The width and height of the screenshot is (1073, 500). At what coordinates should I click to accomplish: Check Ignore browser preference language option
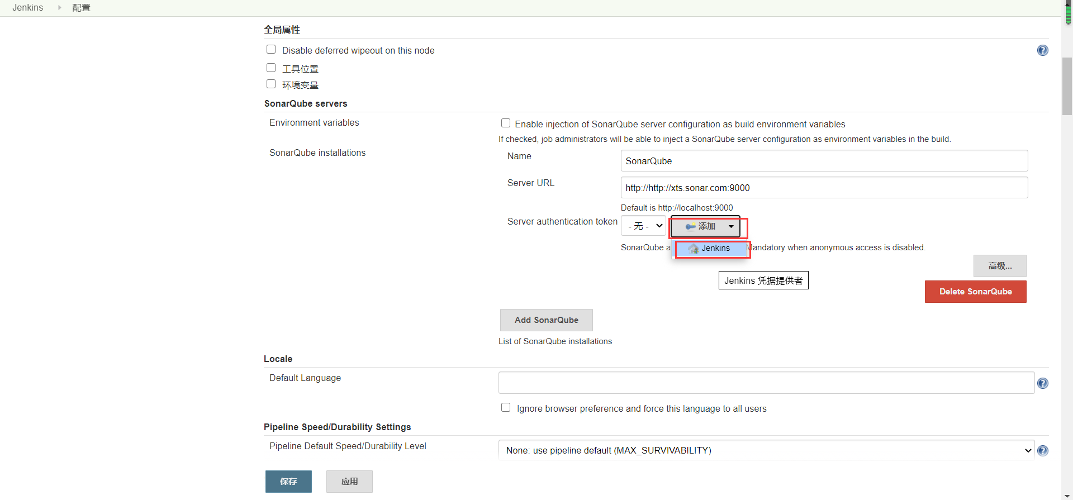(506, 407)
